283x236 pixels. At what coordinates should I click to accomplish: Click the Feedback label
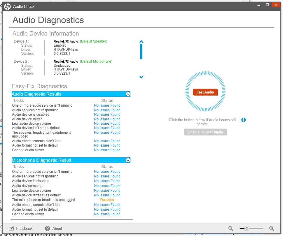(x=25, y=228)
